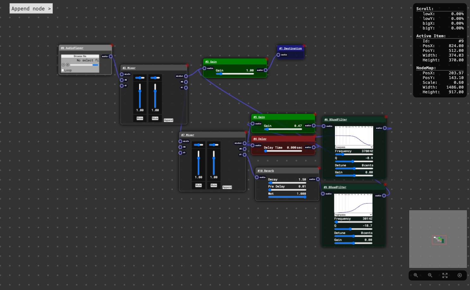Viewport: 470px width, 290px height.
Task: Click #5 Gain audio input port
Action: click(x=253, y=124)
